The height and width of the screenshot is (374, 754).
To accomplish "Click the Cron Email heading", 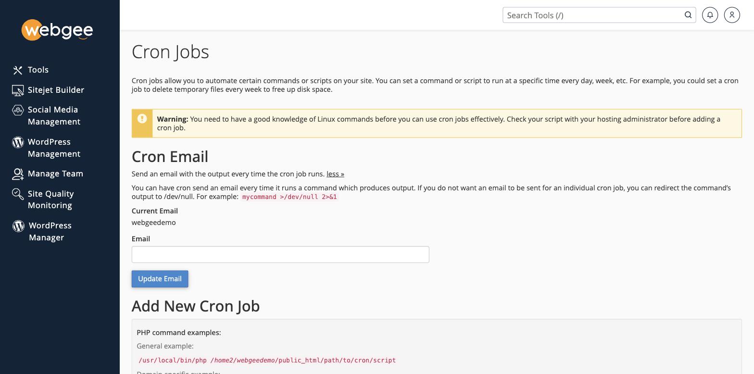I will [x=170, y=157].
